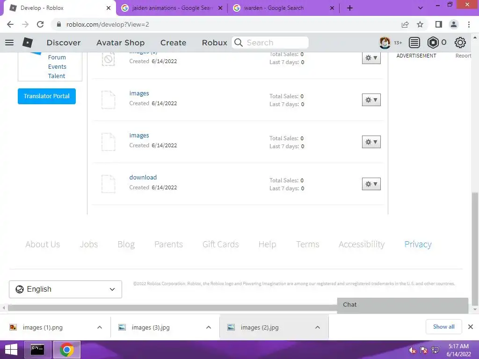Viewport: 479px width, 359px height.
Task: Click the Chrome taskbar icon
Action: [66, 350]
